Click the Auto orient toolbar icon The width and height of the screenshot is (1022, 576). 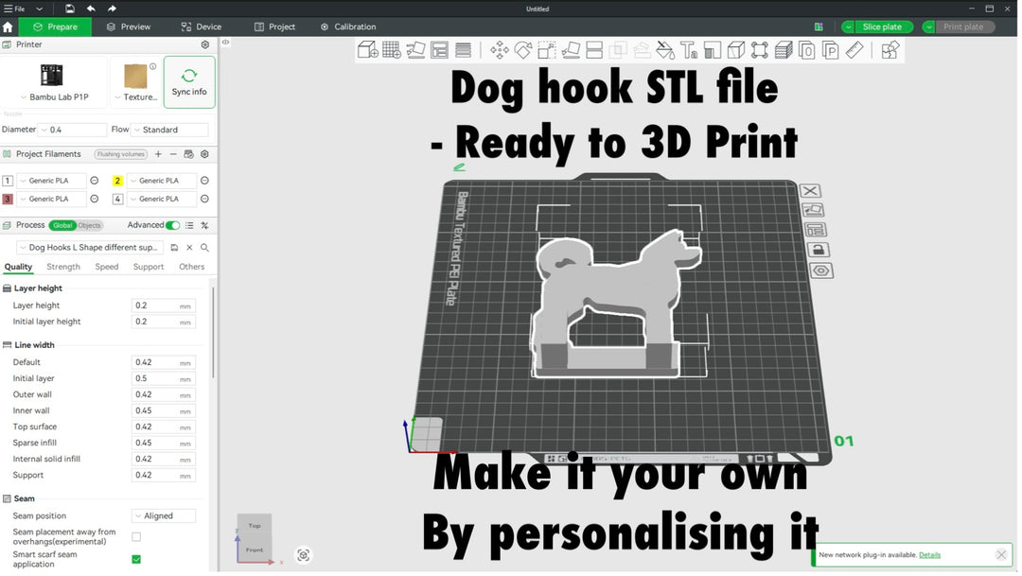(415, 49)
